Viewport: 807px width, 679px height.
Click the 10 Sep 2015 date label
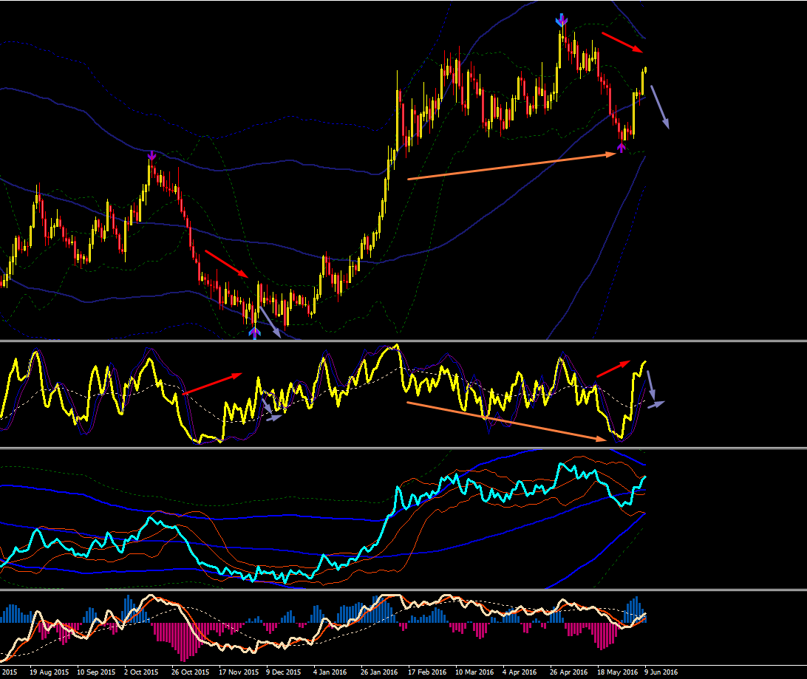click(96, 672)
